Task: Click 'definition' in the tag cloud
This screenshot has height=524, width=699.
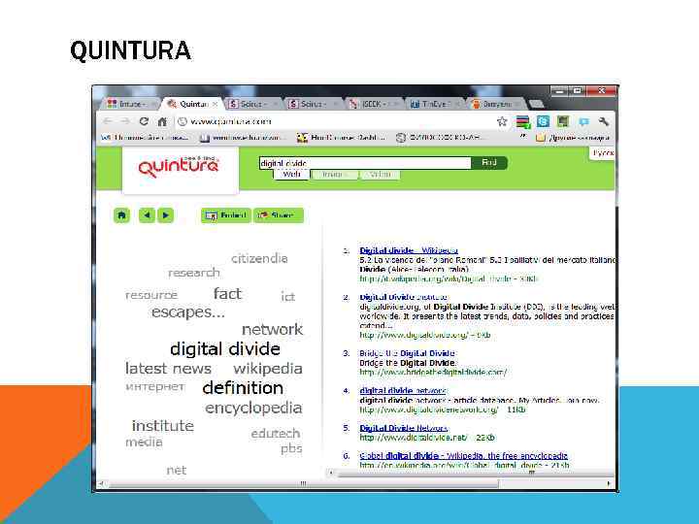Action: [x=243, y=387]
